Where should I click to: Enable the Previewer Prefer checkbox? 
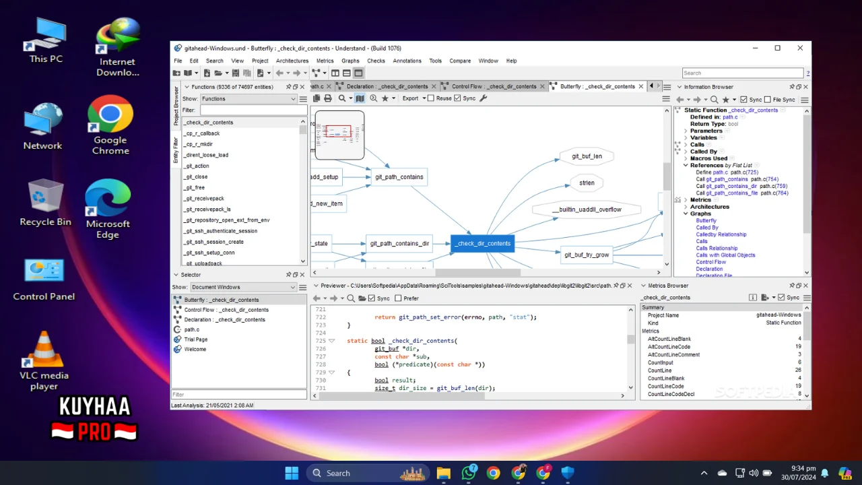pos(398,298)
